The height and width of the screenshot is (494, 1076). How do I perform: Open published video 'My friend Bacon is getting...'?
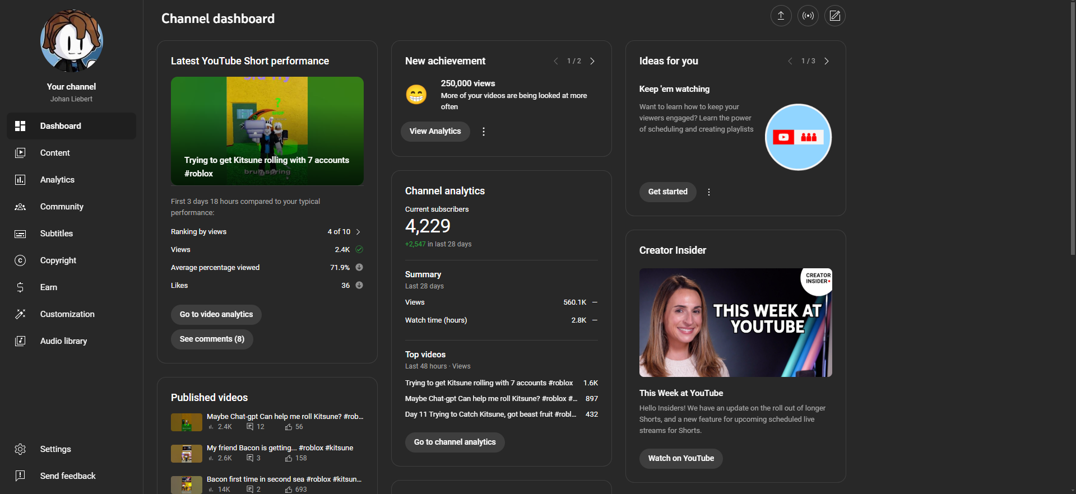(x=280, y=448)
